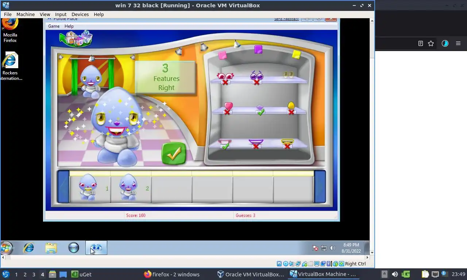Open Windows Explorer folder taskbar icon
467x280 pixels.
point(51,248)
